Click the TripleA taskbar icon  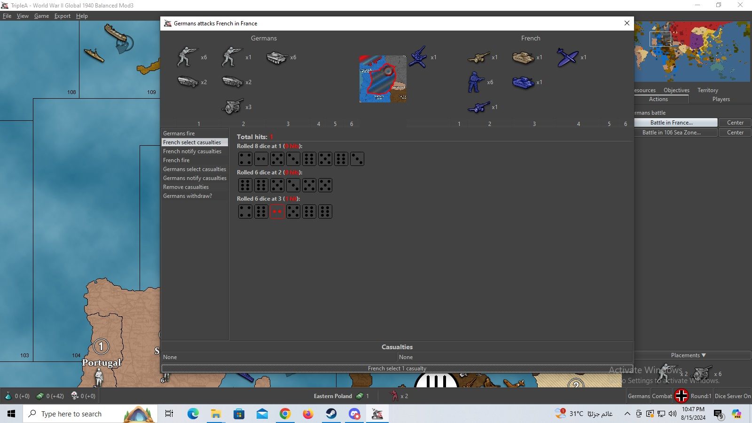[377, 414]
